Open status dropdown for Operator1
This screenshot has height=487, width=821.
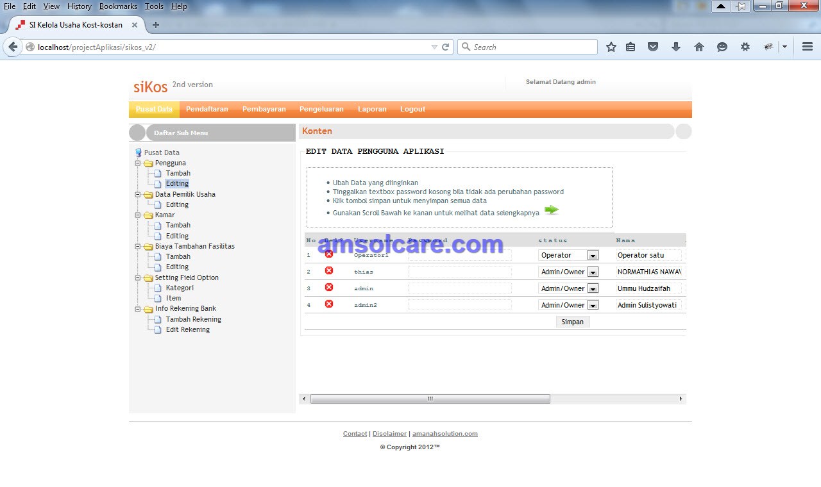point(593,255)
